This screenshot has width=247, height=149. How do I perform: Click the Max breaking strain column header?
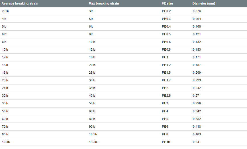(x=104, y=3)
